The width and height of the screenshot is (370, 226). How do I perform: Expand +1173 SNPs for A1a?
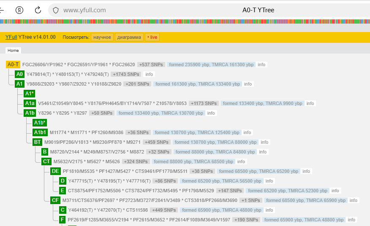[x=204, y=103]
